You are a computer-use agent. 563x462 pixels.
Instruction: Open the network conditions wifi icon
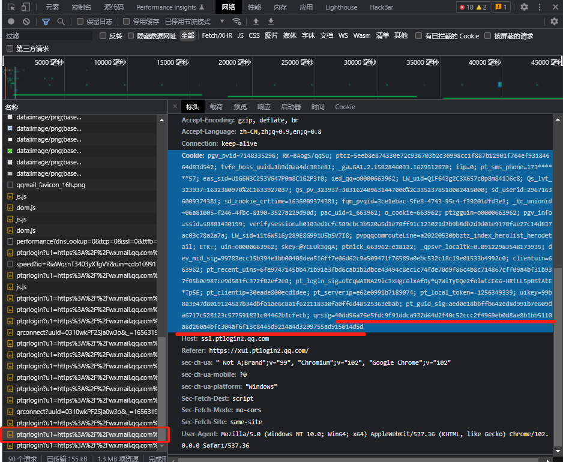coord(237,22)
